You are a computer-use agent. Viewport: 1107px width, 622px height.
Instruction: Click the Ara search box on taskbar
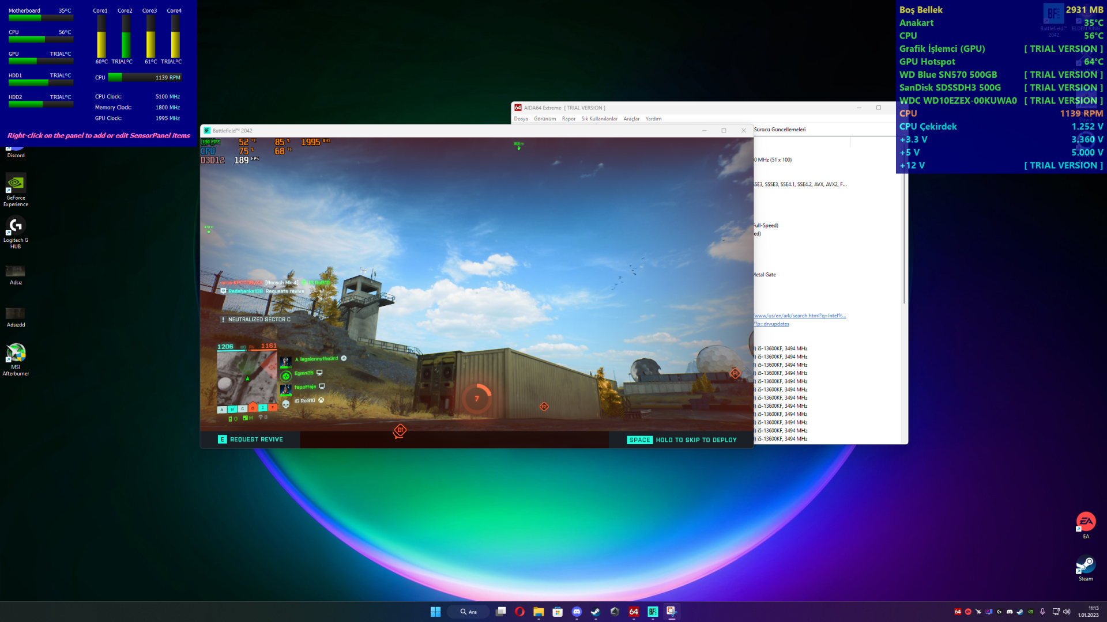469,612
